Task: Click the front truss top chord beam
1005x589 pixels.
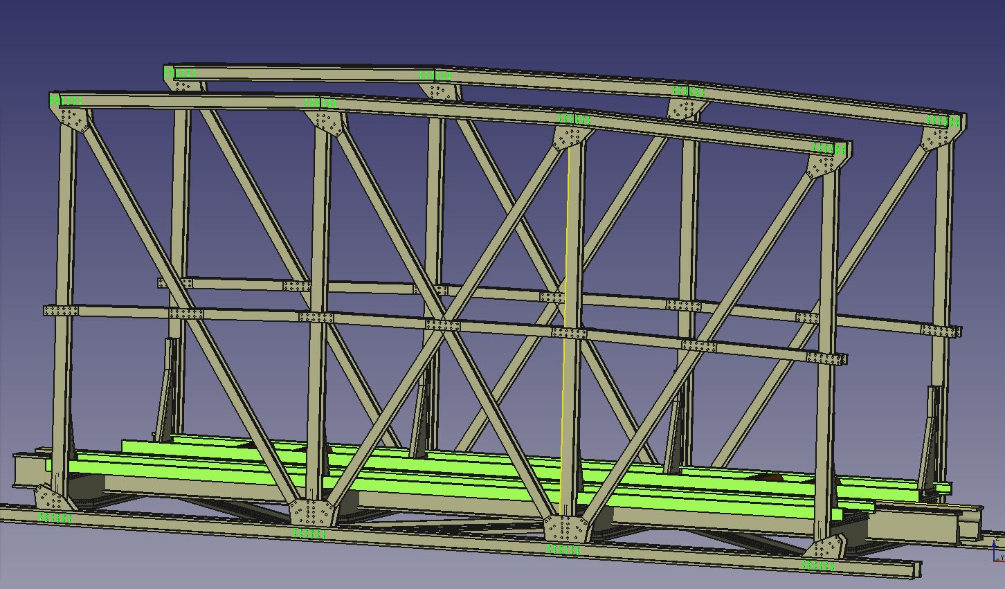Action: point(443,111)
